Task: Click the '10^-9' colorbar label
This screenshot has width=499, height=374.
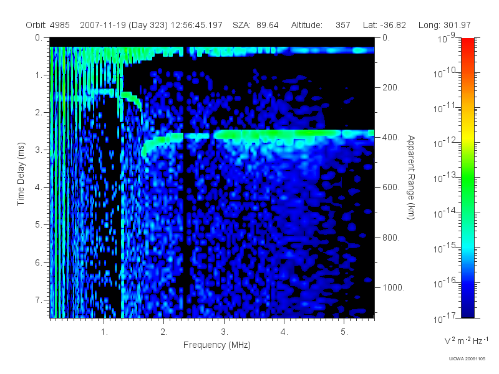Action: coord(446,38)
